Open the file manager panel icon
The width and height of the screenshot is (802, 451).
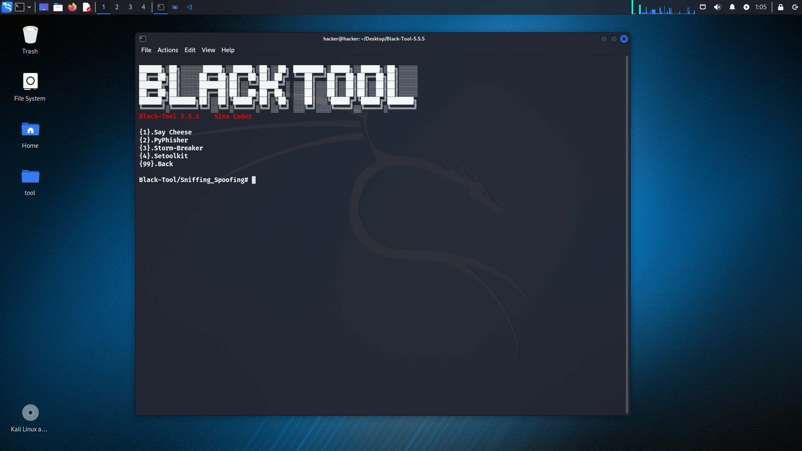pyautogui.click(x=58, y=7)
